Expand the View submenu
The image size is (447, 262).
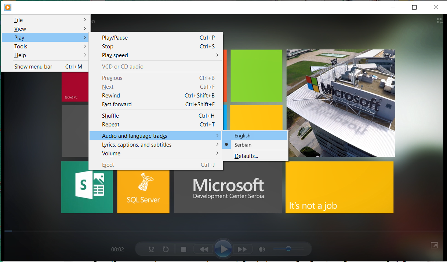[46, 29]
